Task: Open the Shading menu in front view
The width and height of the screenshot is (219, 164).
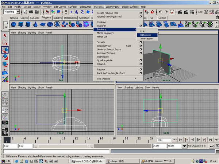Action: click(22, 87)
